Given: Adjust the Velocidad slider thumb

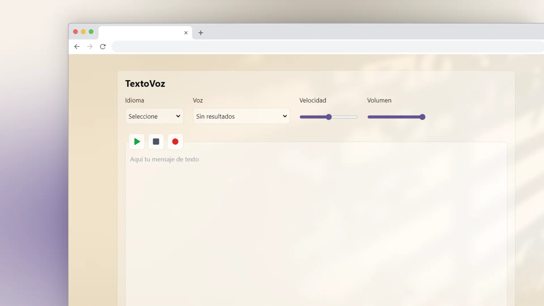Looking at the screenshot, I should [329, 117].
